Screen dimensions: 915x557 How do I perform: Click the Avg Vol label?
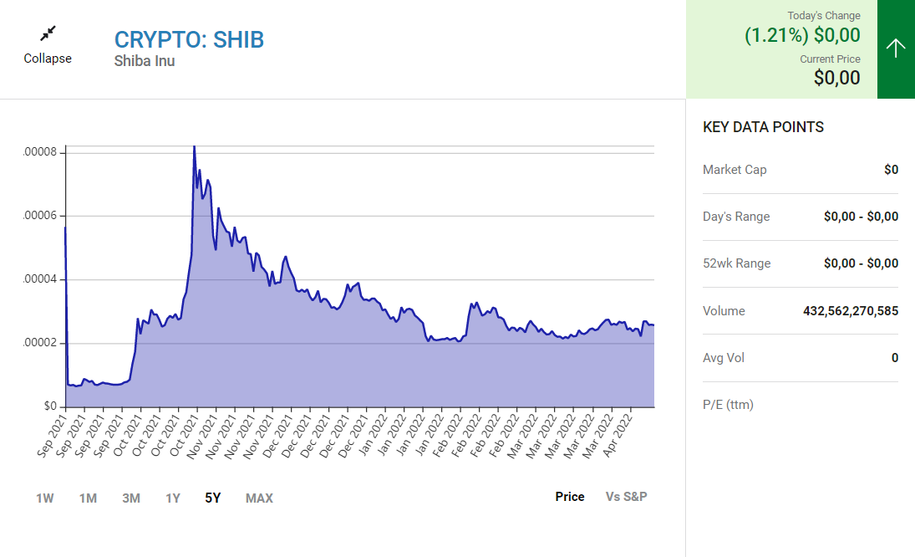[724, 358]
